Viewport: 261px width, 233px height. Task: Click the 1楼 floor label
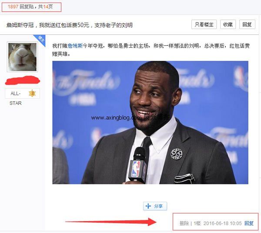coord(197,223)
